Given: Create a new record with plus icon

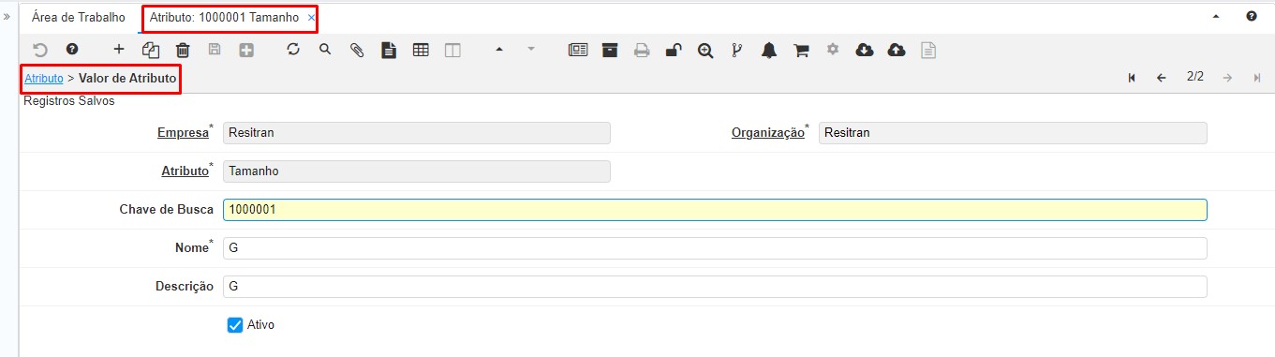Looking at the screenshot, I should coord(118,50).
